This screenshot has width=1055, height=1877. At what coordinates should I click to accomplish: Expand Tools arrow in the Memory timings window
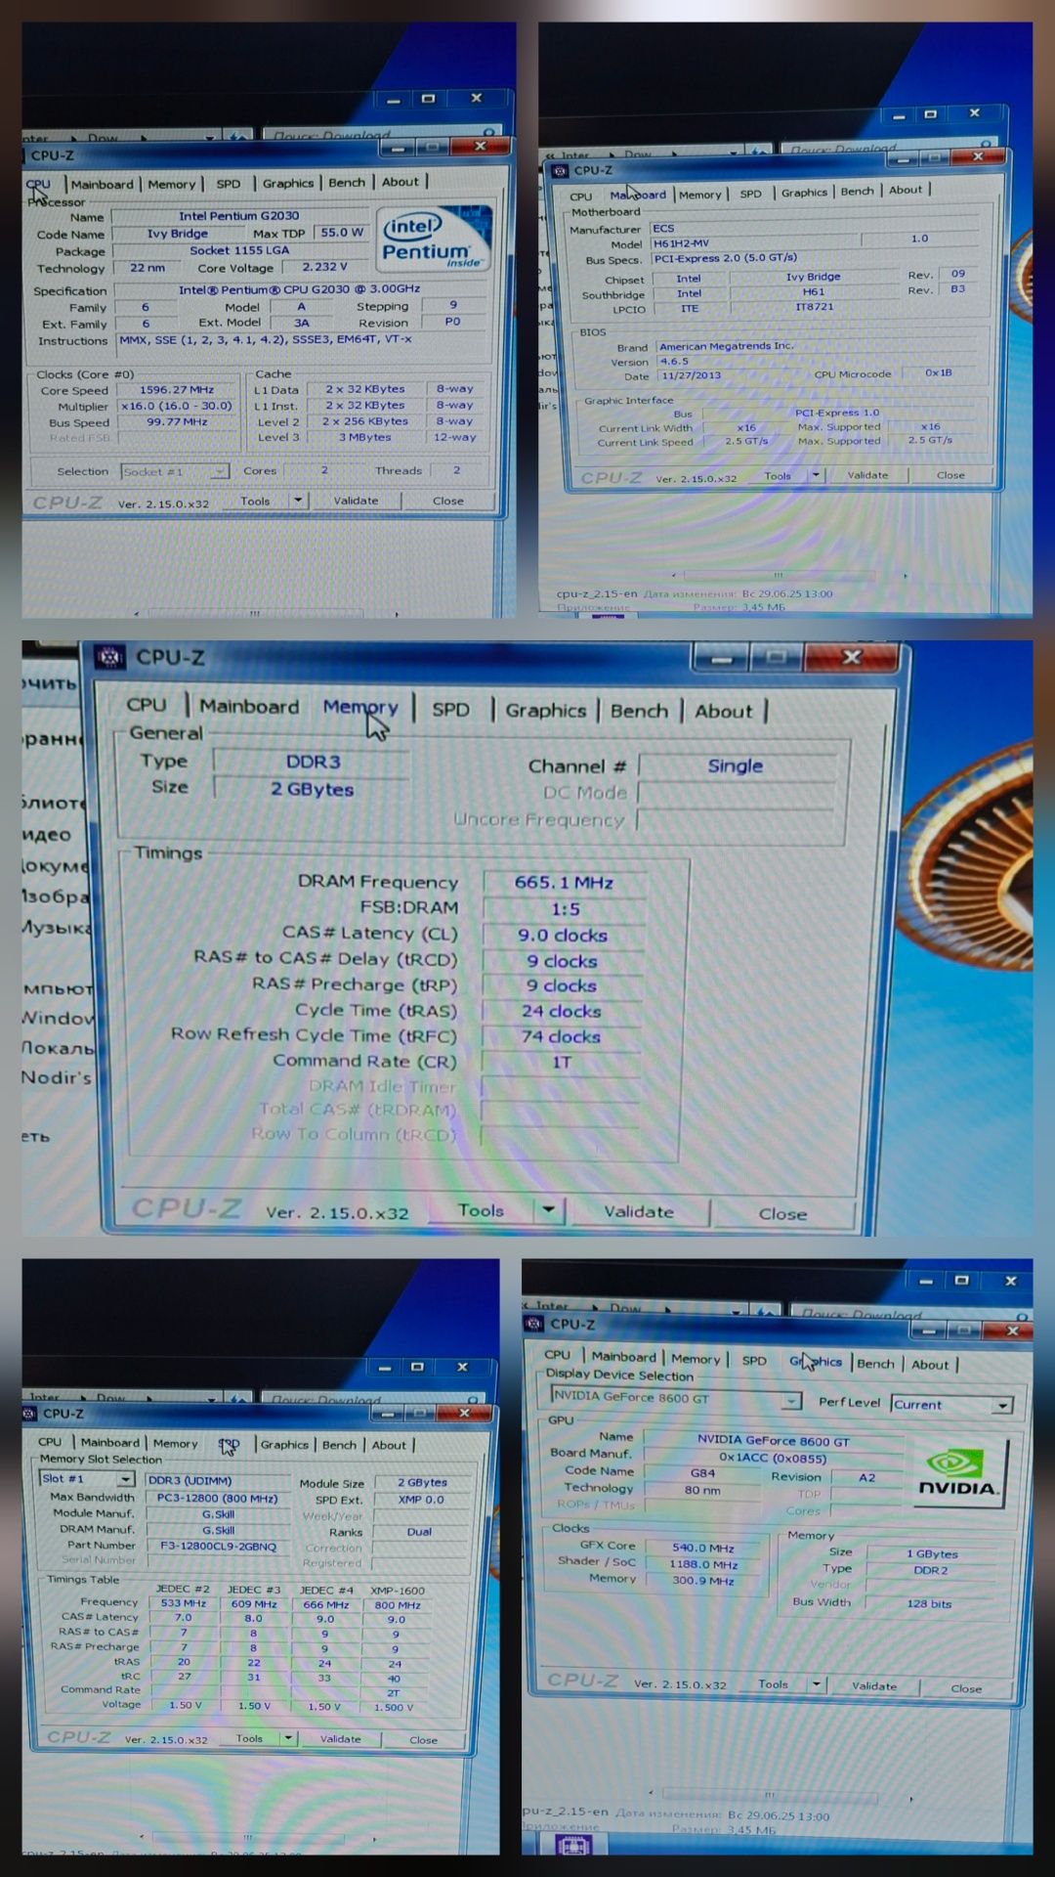(549, 1210)
